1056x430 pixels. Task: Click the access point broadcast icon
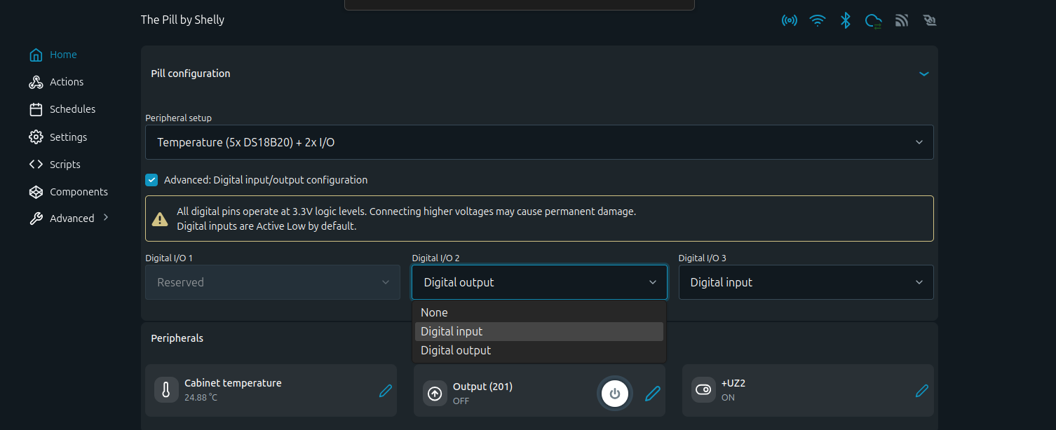coord(790,20)
